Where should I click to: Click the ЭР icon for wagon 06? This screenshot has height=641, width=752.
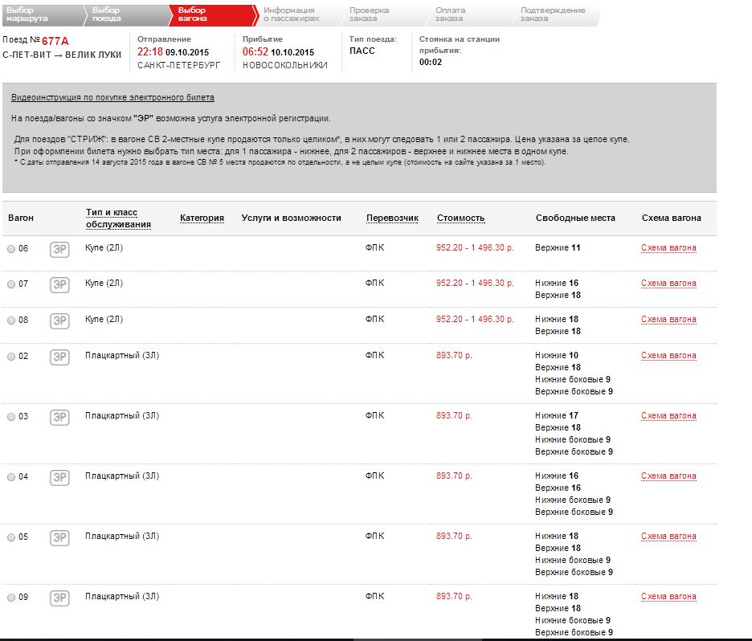point(59,249)
